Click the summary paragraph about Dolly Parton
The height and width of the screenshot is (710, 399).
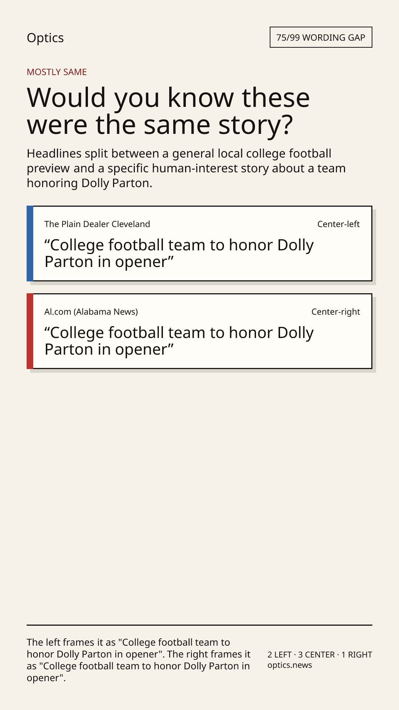[x=186, y=168]
